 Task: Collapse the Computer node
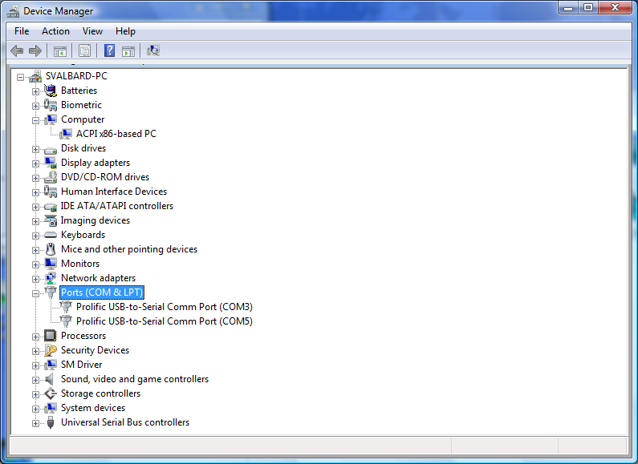pos(35,120)
